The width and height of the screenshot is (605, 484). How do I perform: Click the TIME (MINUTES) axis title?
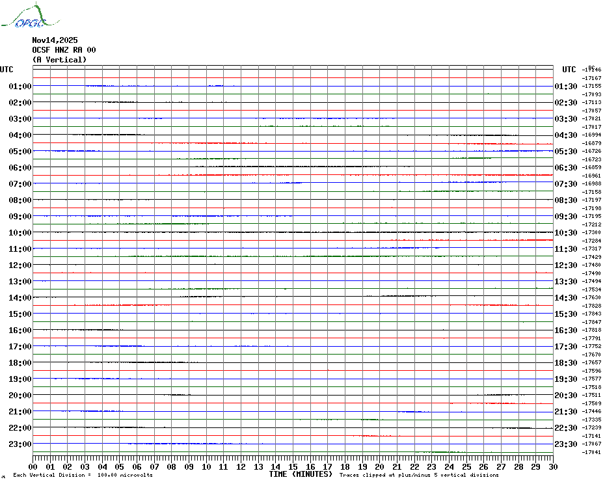pyautogui.click(x=301, y=474)
